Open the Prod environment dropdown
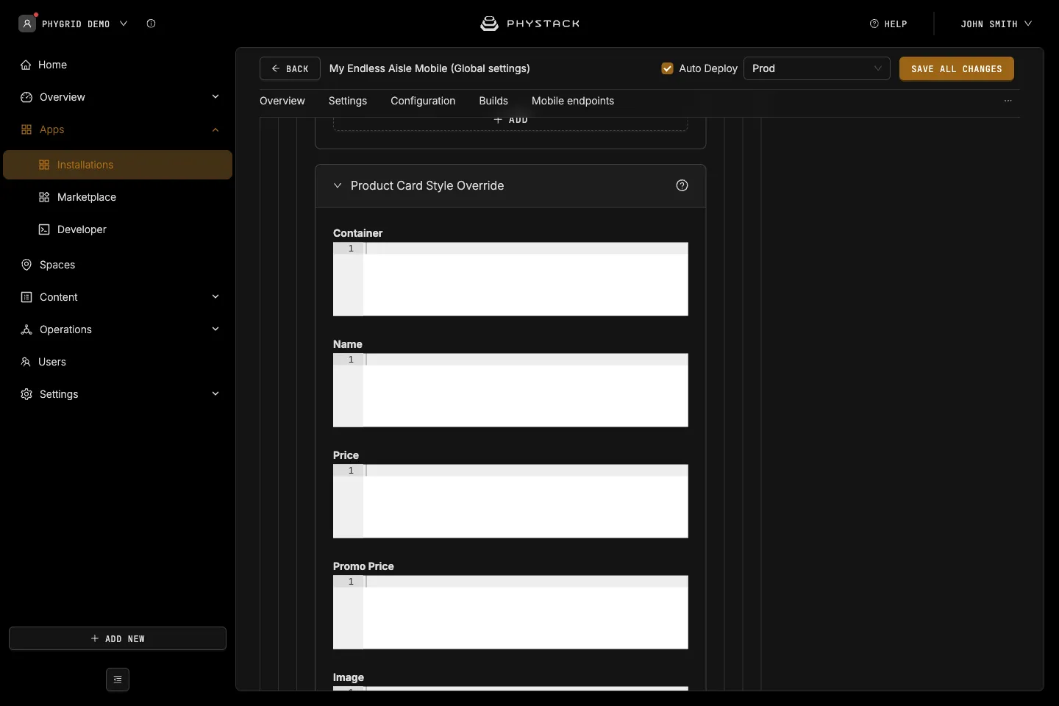Viewport: 1059px width, 706px height. (816, 68)
